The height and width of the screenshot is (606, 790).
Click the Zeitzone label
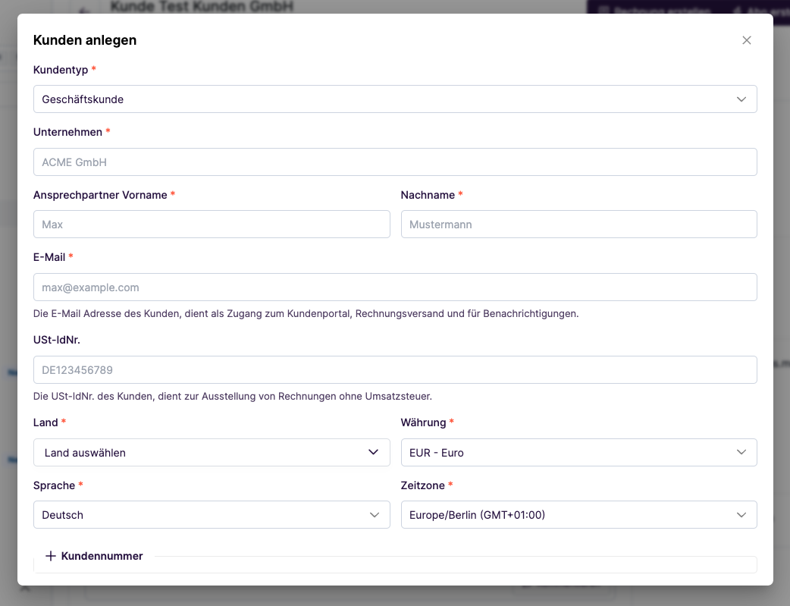[x=423, y=485]
